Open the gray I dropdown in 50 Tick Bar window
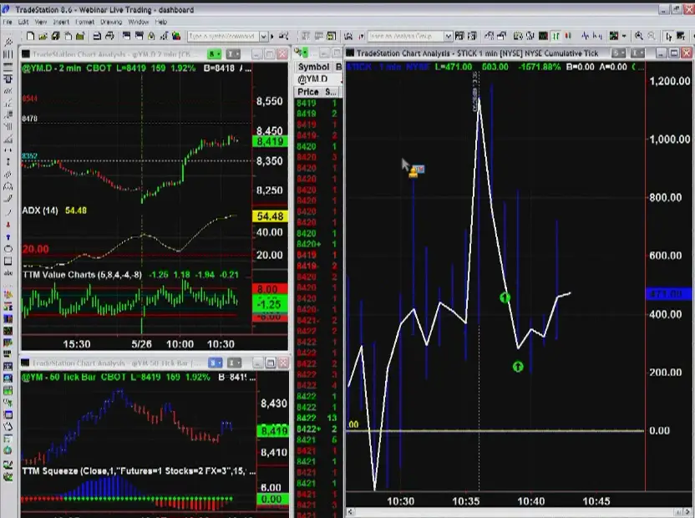 (x=234, y=363)
